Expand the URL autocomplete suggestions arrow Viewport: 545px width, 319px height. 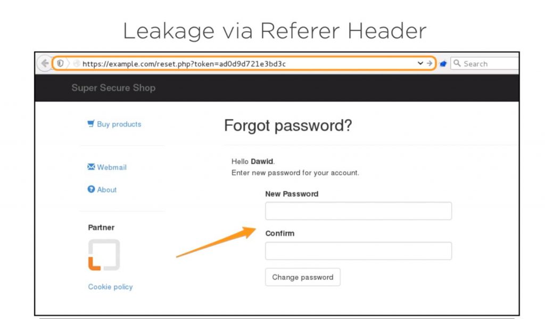pyautogui.click(x=420, y=63)
